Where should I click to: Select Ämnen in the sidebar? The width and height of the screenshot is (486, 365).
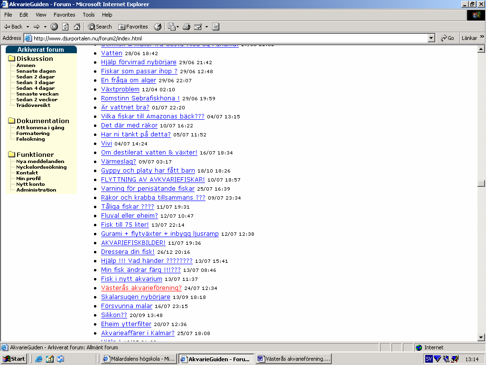(x=26, y=65)
